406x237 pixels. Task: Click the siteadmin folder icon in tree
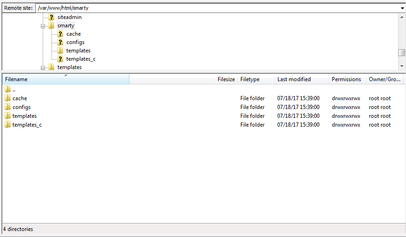(x=52, y=17)
